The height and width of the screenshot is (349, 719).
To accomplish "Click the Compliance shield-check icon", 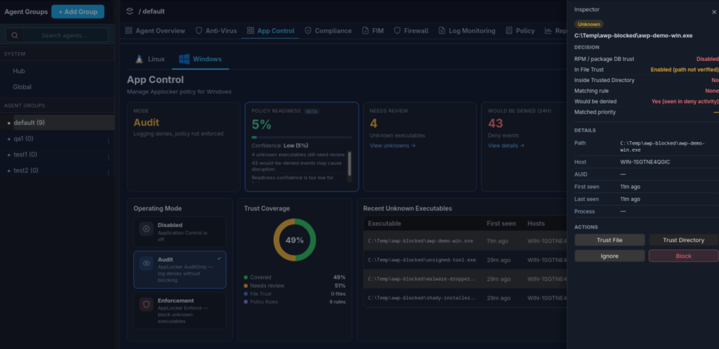I will [x=308, y=31].
